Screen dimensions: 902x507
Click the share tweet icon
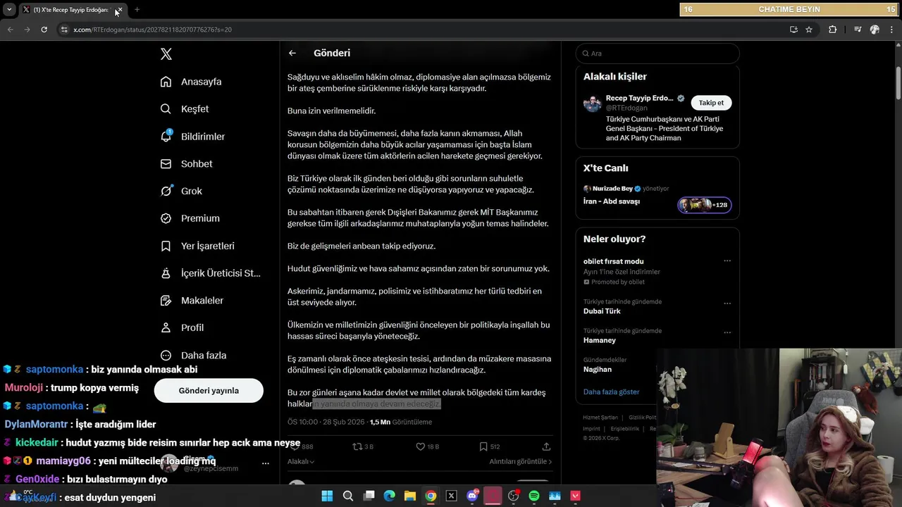click(x=546, y=446)
